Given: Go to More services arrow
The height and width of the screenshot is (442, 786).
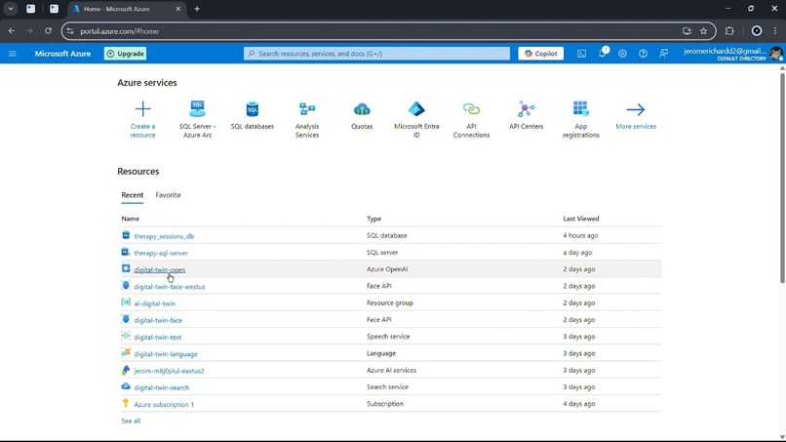Looking at the screenshot, I should tap(636, 109).
